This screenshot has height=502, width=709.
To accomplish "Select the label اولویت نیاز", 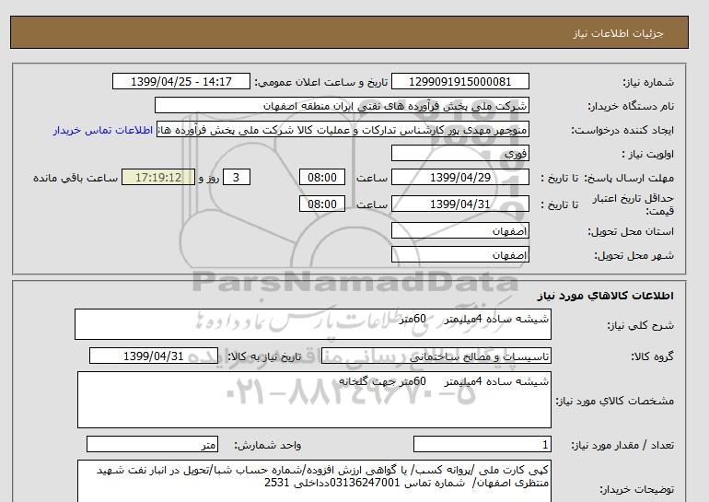I will click(647, 154).
